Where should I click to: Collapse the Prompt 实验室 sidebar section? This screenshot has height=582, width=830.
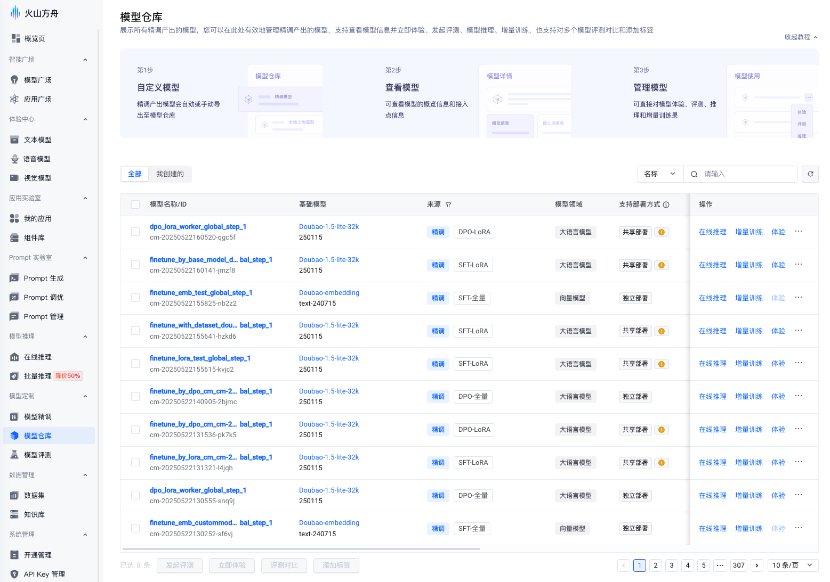(x=85, y=258)
